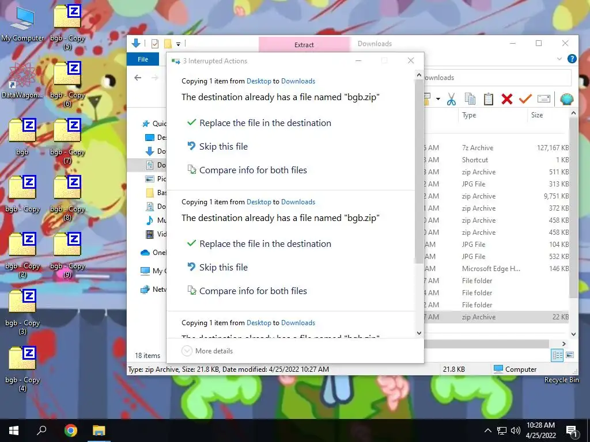This screenshot has width=590, height=442.
Task: Click the Copy icon in Explorer toolbar
Action: tap(470, 99)
